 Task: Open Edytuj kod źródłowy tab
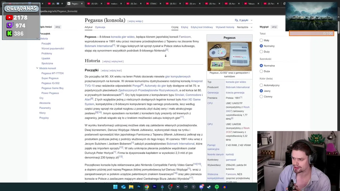(x=202, y=27)
